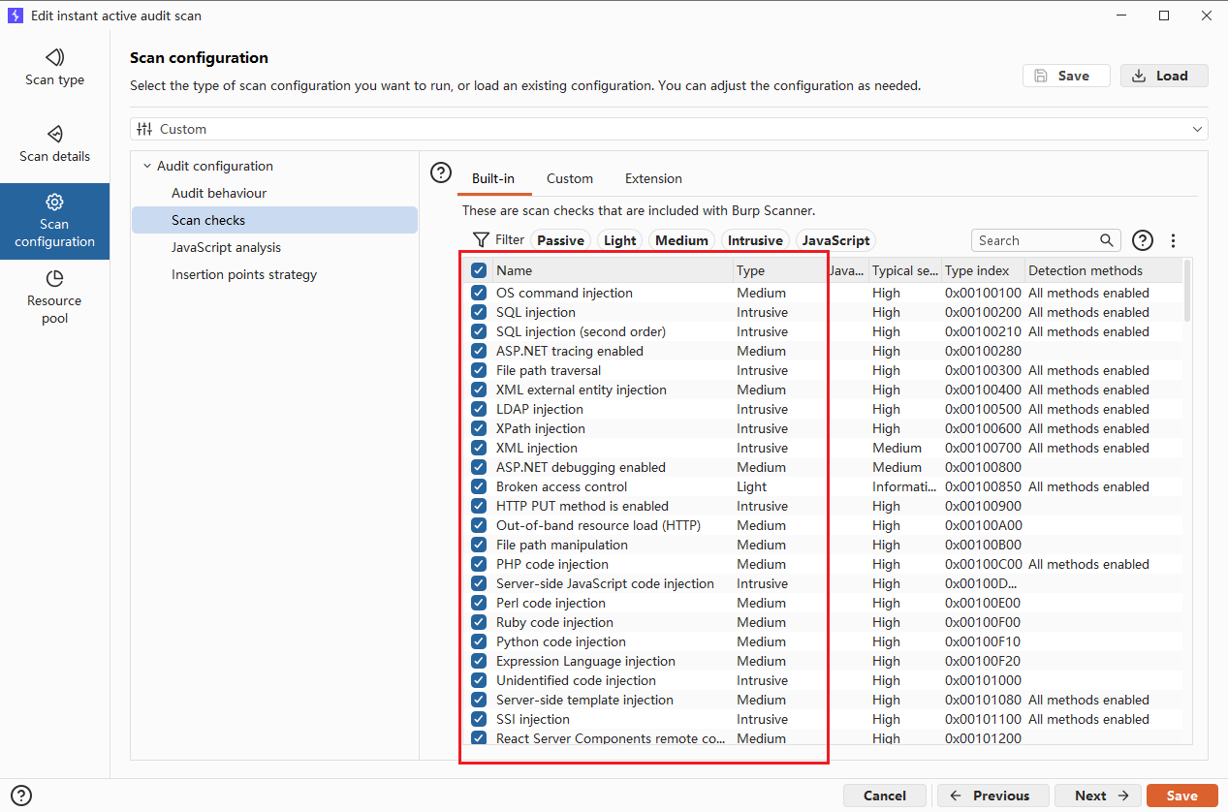Uncheck Python code injection check
Screen dimensions: 1228x812
pos(479,641)
